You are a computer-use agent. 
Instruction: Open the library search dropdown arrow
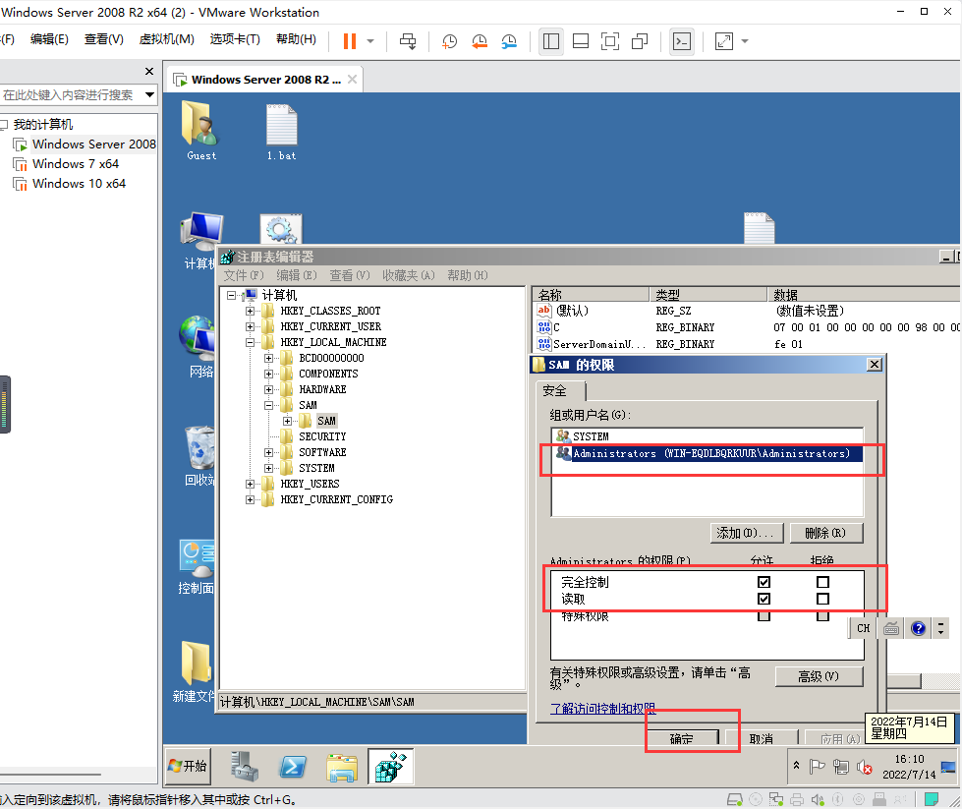coord(149,95)
